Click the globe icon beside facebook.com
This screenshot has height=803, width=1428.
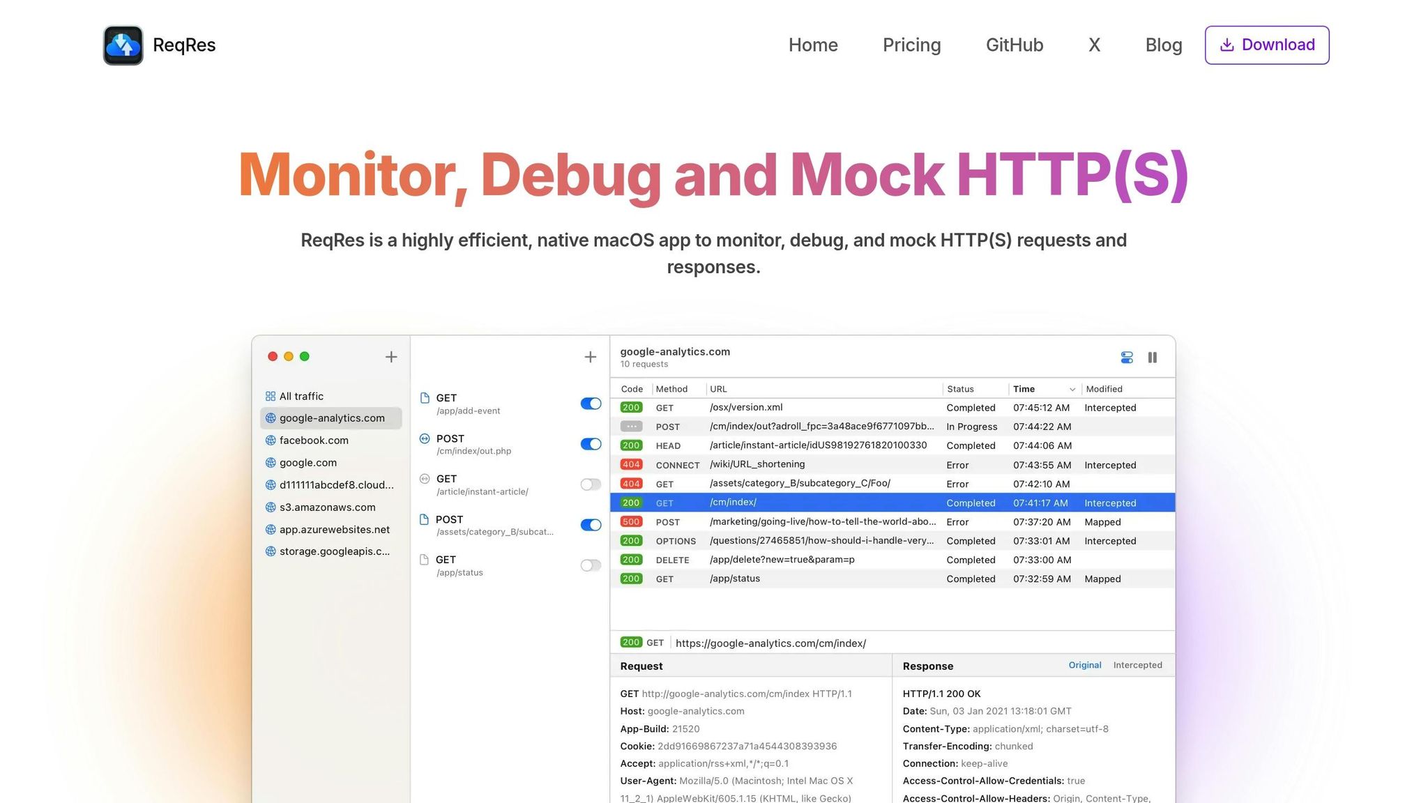(271, 441)
